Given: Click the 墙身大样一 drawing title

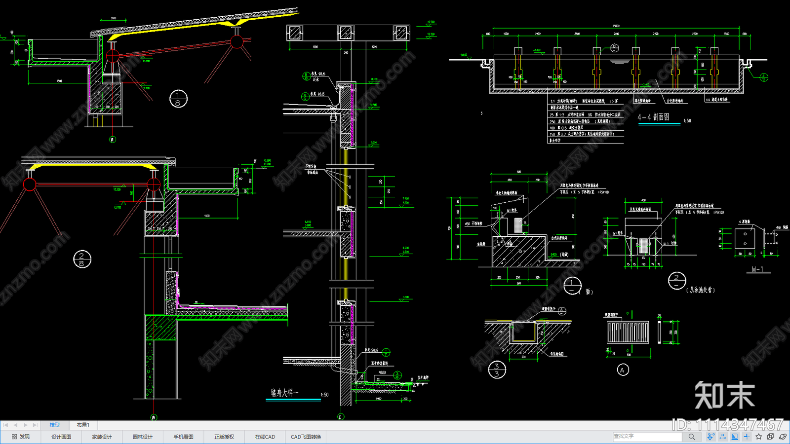Looking at the screenshot, I should [284, 393].
